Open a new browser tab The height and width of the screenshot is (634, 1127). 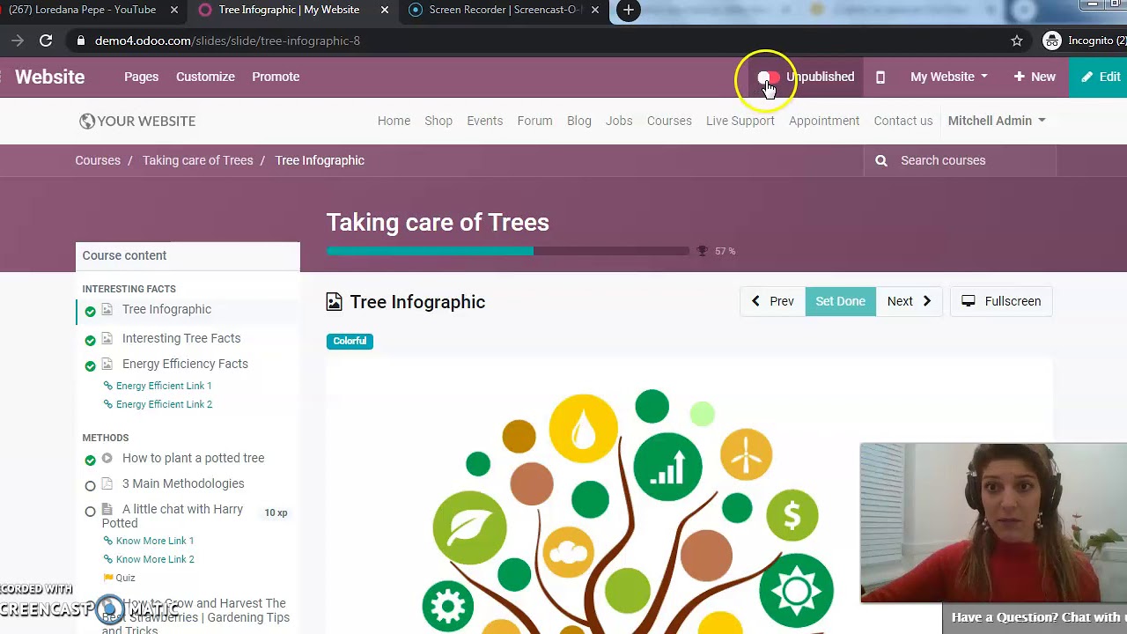[x=628, y=10]
